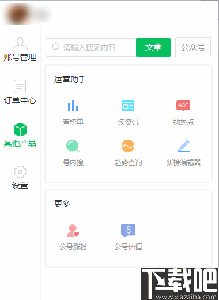Screen dimensions: 219x300
Task: Click the 查榜单 bar chart icon
Action: [73, 106]
